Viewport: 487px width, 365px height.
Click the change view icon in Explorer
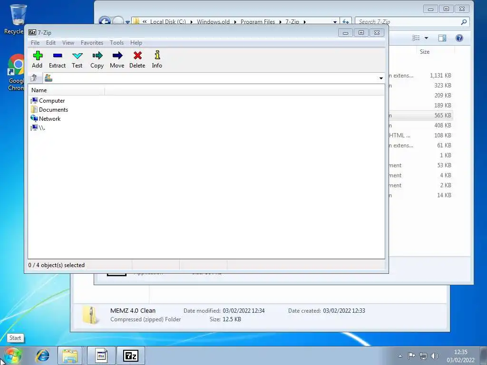tap(416, 38)
